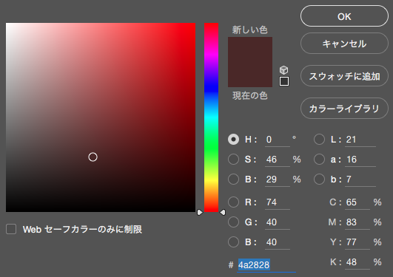Screen dimensions: 393x277
Task: Pick pure red at color field top-right corner
Action: point(195,24)
